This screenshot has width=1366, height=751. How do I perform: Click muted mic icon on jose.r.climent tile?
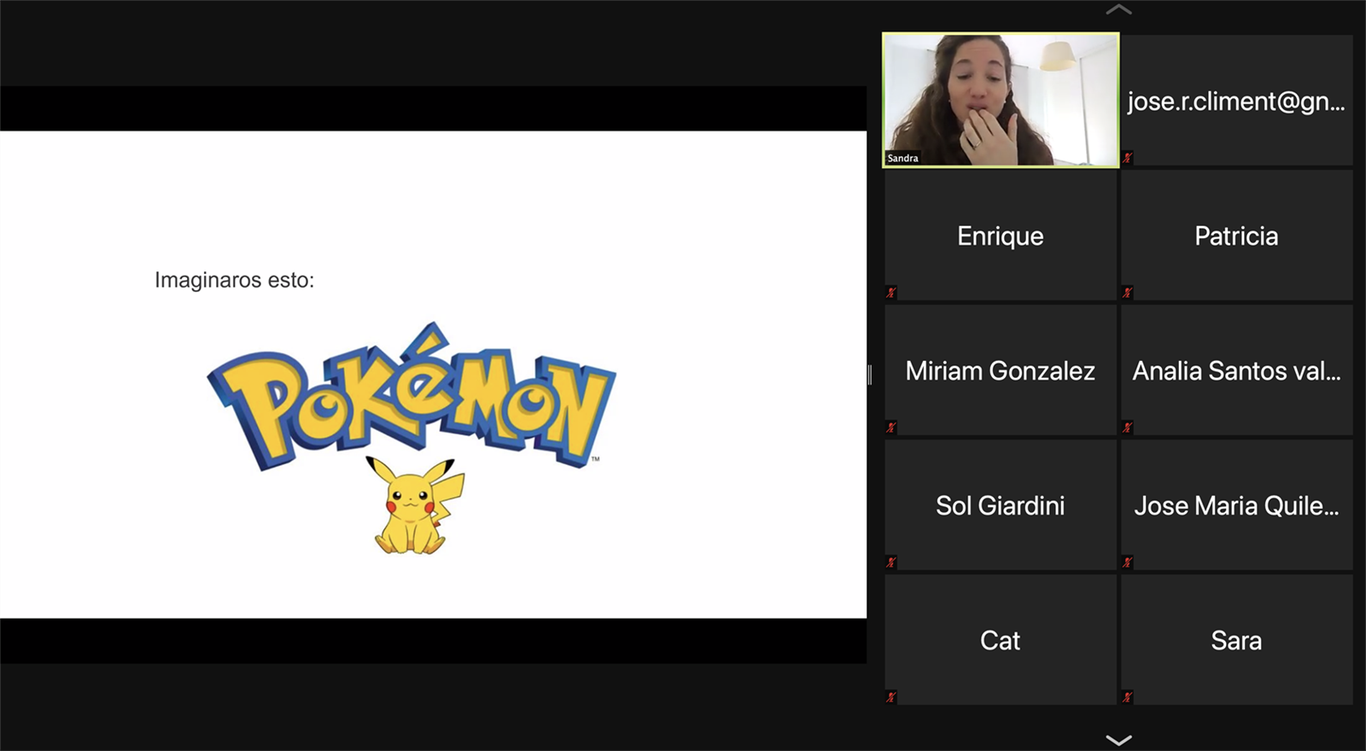pos(1127,158)
